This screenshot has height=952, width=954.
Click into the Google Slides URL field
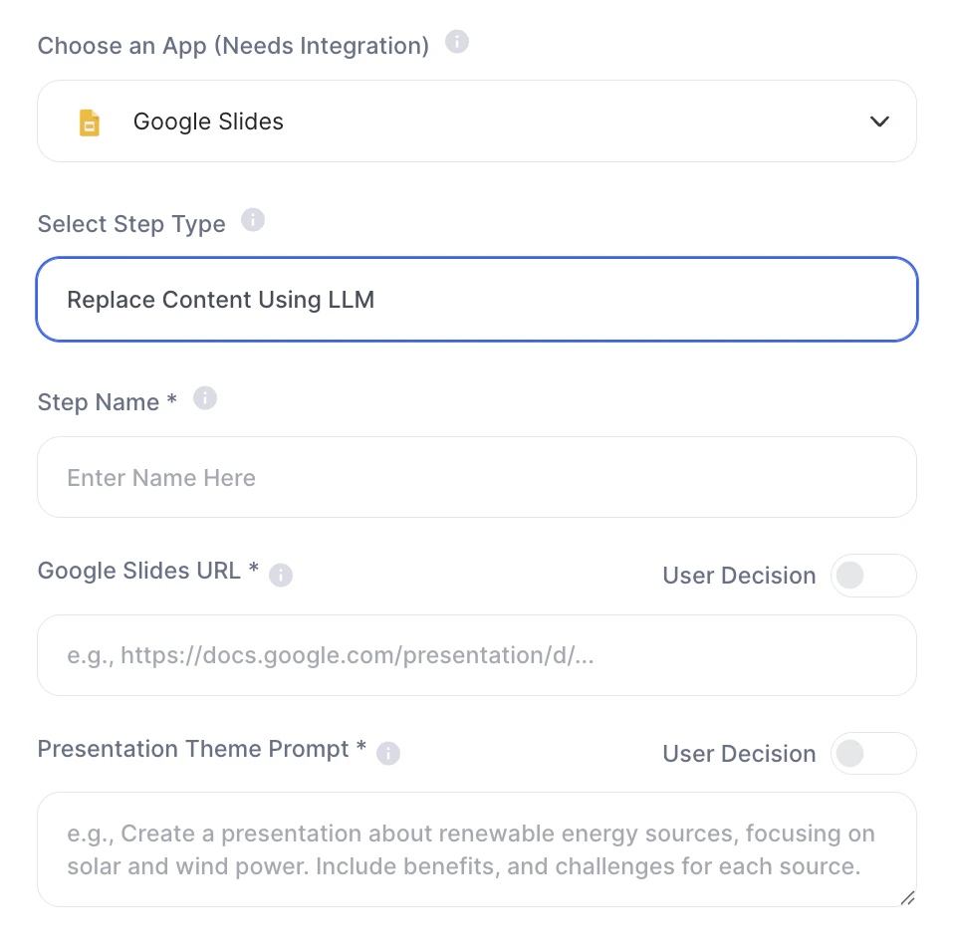476,655
